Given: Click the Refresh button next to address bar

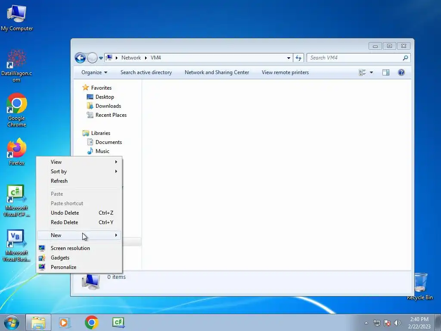Looking at the screenshot, I should pos(298,58).
